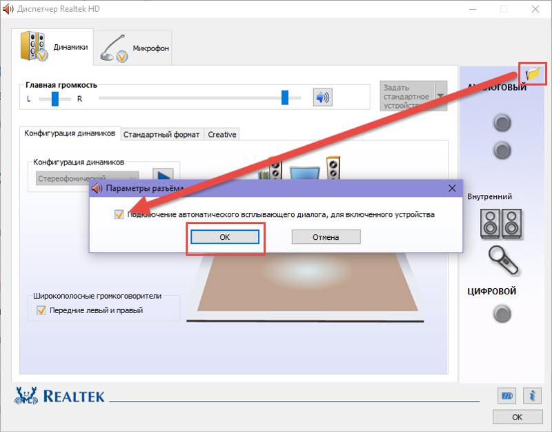Click the digital output jack circle
The image size is (552, 432).
[x=502, y=314]
